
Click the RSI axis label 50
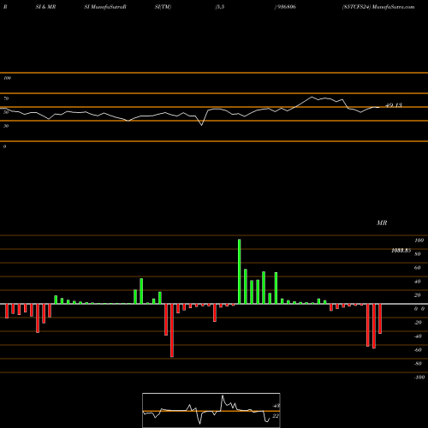[x=6, y=112]
